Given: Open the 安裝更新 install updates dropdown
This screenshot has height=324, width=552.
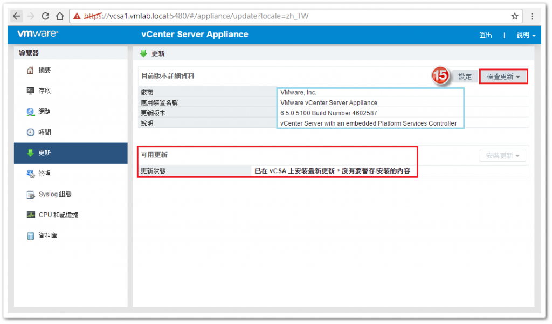Looking at the screenshot, I should tap(503, 156).
